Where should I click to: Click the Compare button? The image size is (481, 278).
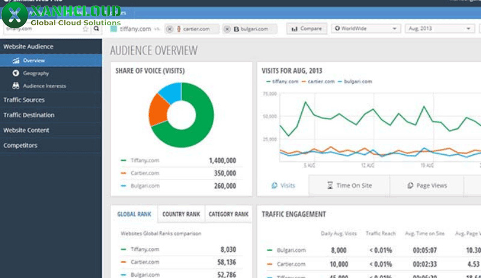[307, 29]
